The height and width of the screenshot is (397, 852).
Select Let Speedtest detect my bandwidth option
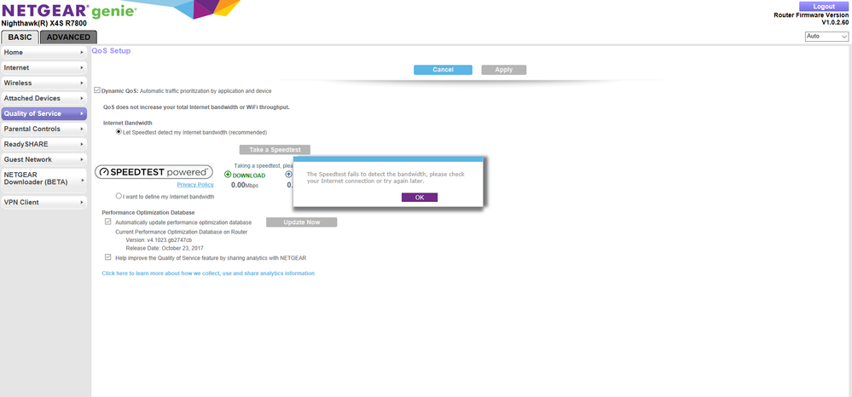[119, 132]
